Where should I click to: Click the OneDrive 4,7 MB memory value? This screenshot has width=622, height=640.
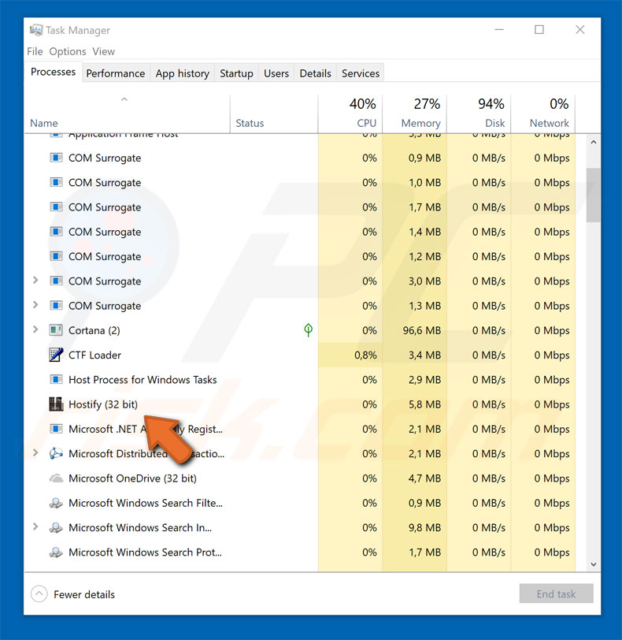coord(424,478)
